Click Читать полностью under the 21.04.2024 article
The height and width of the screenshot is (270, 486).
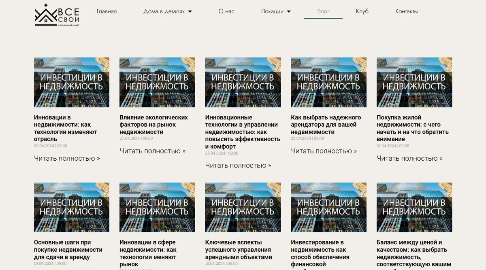tap(409, 158)
